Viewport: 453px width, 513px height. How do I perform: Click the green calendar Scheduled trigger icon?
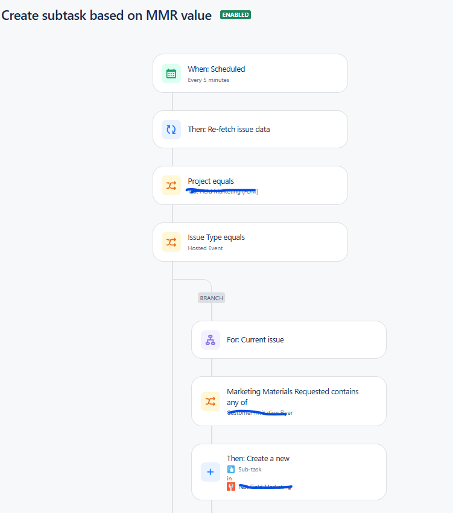tap(171, 74)
